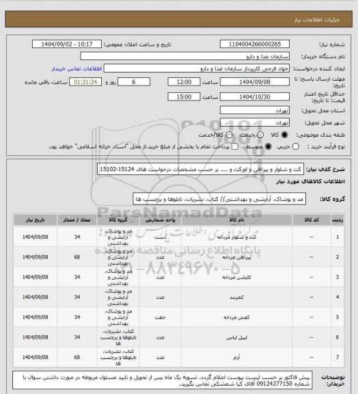Screen dimensions: 358x394
Task: Click the requester field جواد فرجی
Action: coord(197,68)
